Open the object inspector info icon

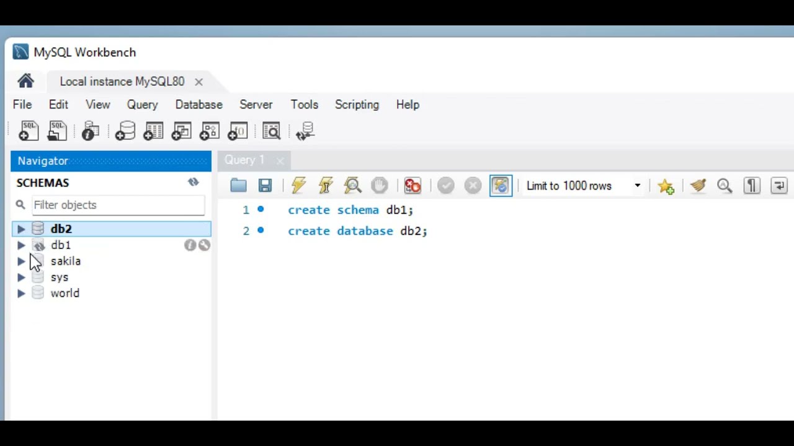[91, 131]
